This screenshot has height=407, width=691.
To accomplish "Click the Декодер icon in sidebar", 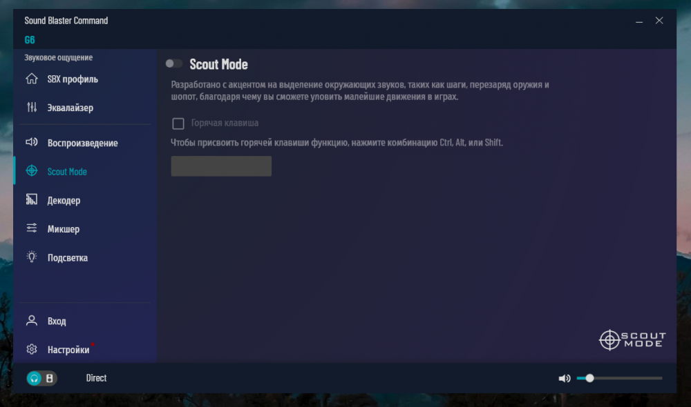I will [32, 200].
